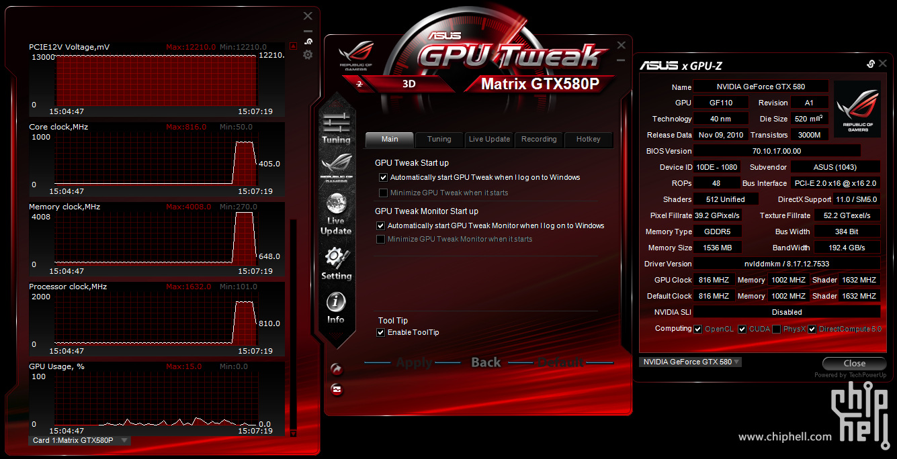Toggle auto start GPU Tweak Monitor on logon
This screenshot has height=459, width=897.
tap(381, 225)
